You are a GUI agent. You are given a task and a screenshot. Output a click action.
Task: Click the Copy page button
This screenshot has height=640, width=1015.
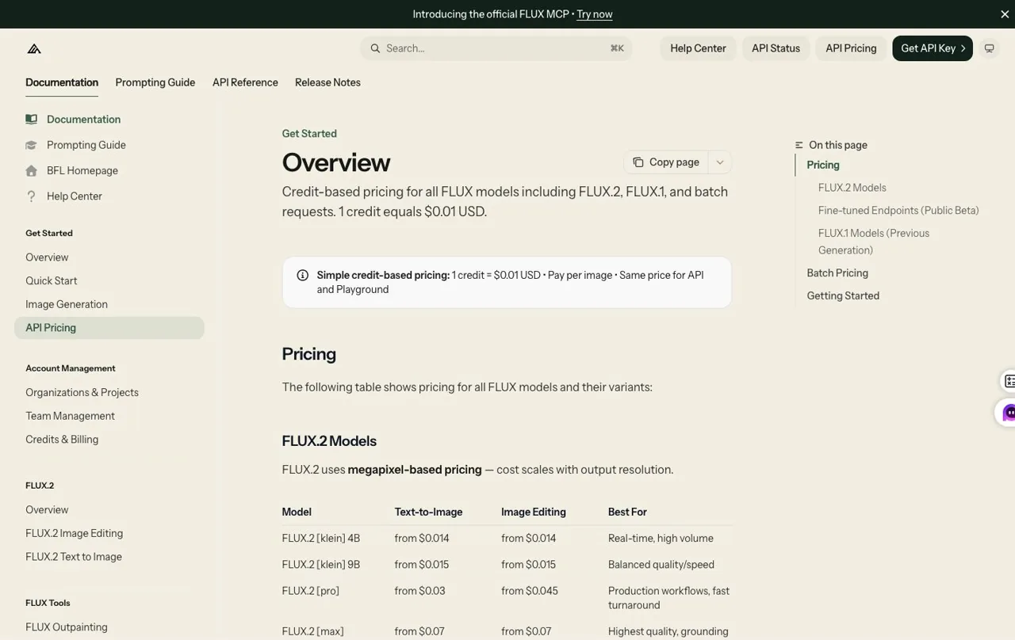[666, 162]
